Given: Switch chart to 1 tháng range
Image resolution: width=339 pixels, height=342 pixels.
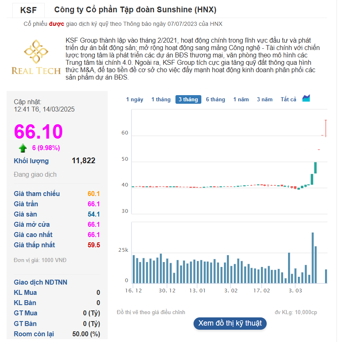Looking at the screenshot, I should [161, 100].
